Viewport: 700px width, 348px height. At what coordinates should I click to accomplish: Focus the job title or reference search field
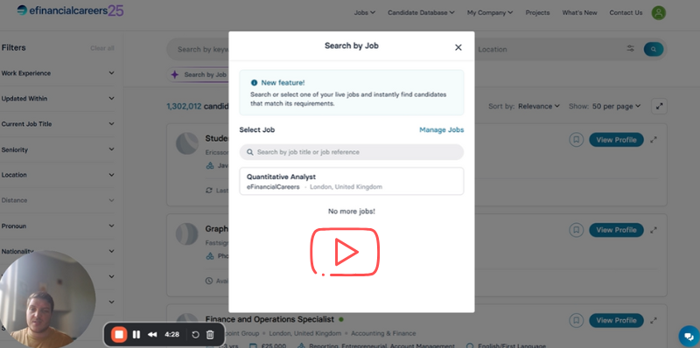[352, 152]
